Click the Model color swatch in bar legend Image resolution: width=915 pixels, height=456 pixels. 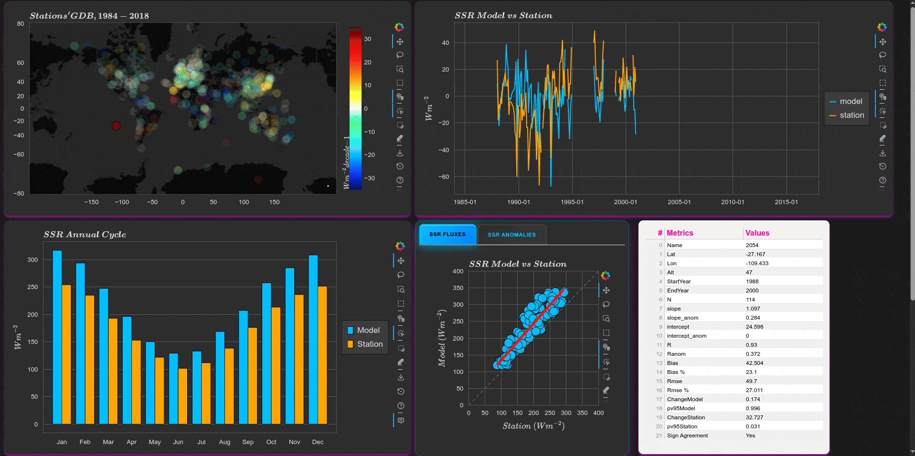pos(351,331)
